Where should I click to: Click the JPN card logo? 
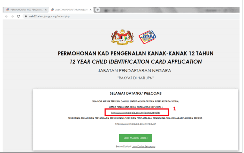click(x=147, y=37)
